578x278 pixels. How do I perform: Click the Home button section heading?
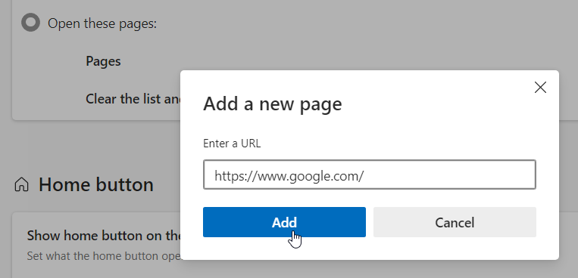(96, 184)
